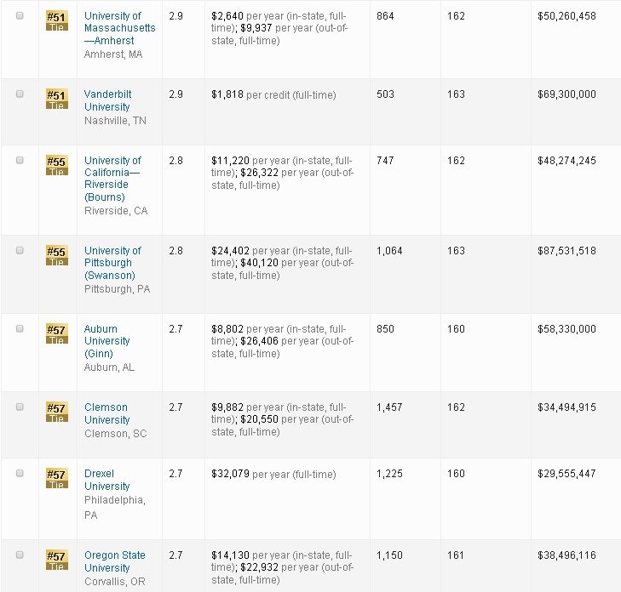Click the #55 Tie rank badge for Pittsburgh

[56, 255]
